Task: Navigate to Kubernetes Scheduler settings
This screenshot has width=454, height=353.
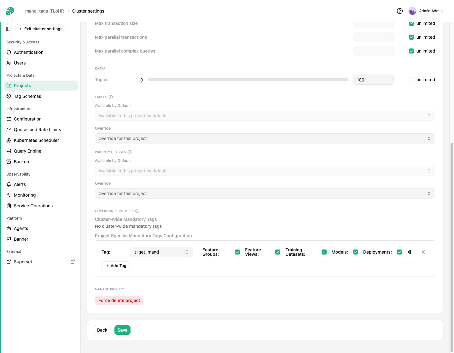Action: pos(41,140)
